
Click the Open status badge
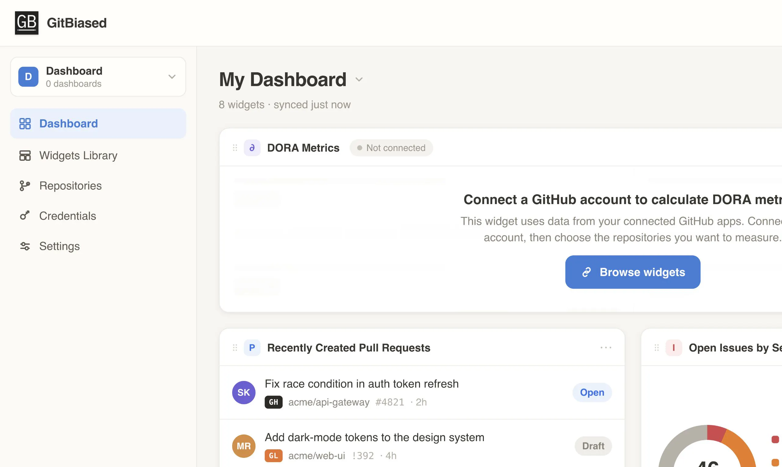tap(592, 392)
